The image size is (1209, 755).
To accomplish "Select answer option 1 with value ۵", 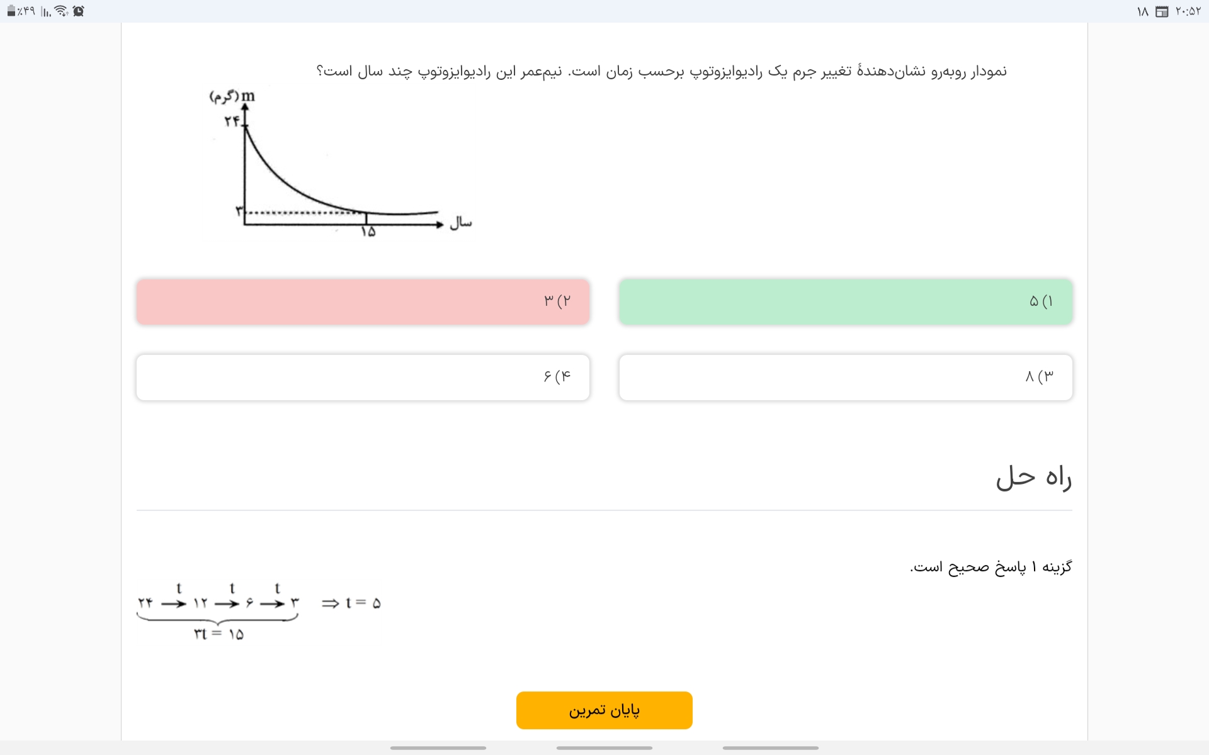I will (845, 301).
